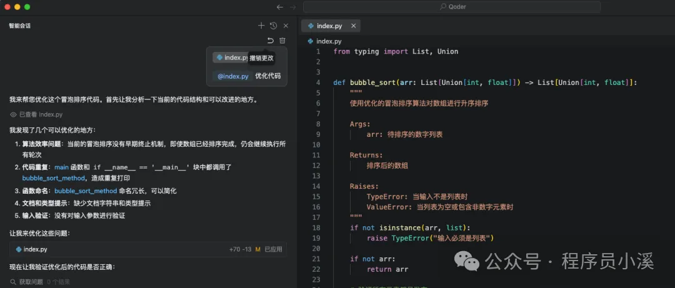Click the macOS yellow minimize window button
675x288 pixels.
[17, 7]
